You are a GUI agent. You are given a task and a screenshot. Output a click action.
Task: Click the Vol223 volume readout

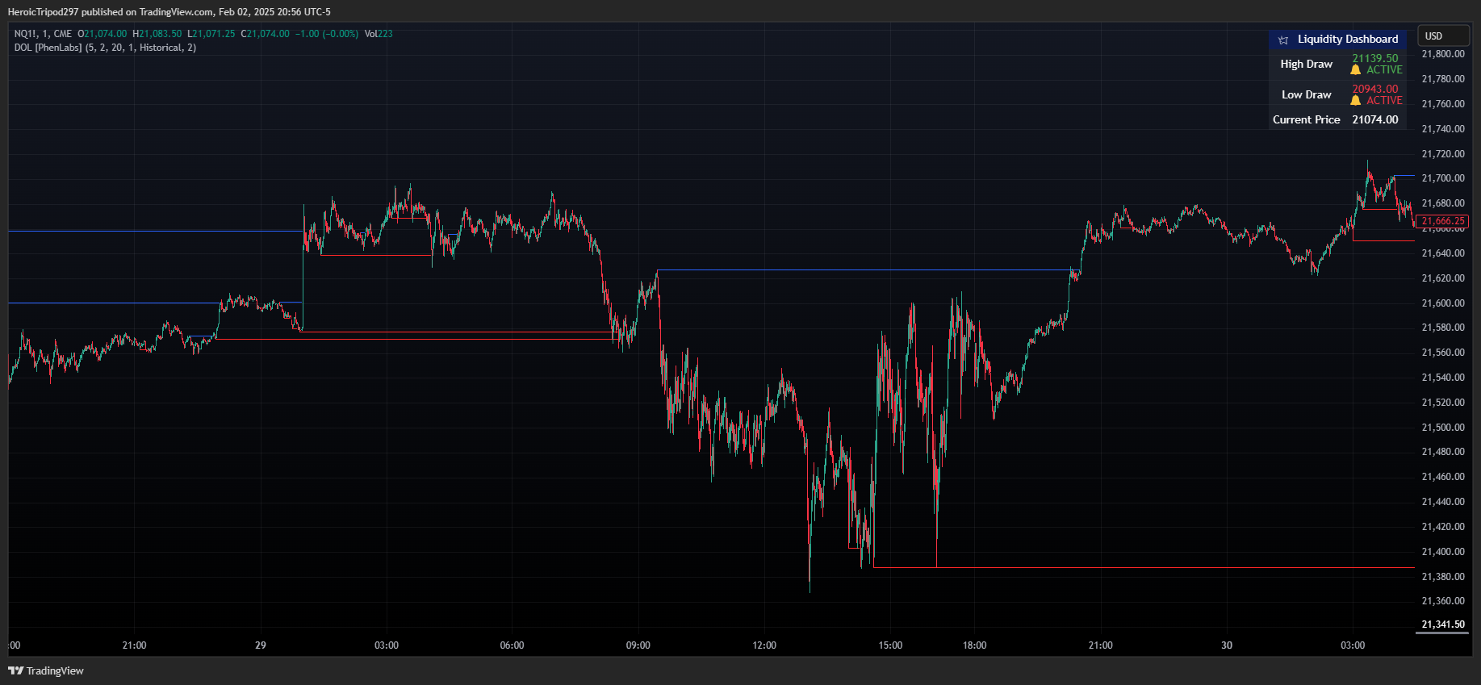[x=379, y=34]
